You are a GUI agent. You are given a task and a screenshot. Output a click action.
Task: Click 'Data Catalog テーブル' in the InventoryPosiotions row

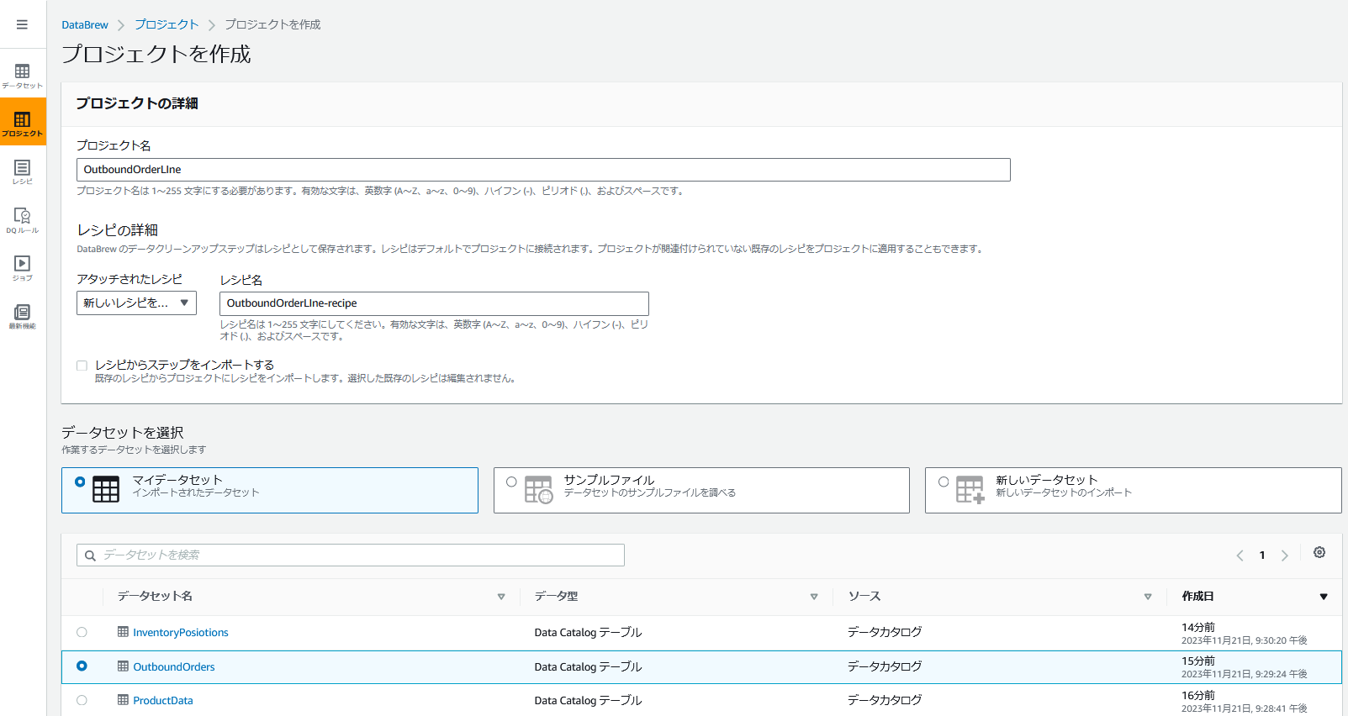click(588, 633)
